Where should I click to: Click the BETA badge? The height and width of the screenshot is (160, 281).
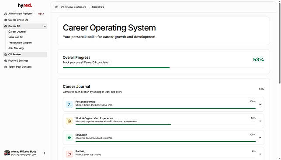click(x=41, y=14)
